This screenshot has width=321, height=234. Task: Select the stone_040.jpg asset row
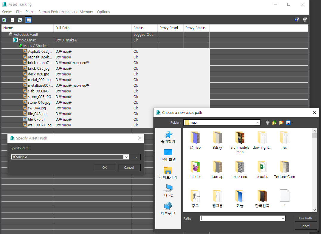tap(106, 102)
